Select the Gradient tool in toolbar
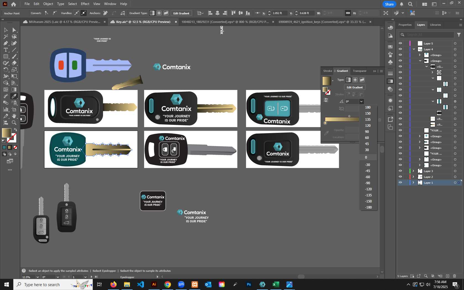This screenshot has height=290, width=464. point(14,89)
